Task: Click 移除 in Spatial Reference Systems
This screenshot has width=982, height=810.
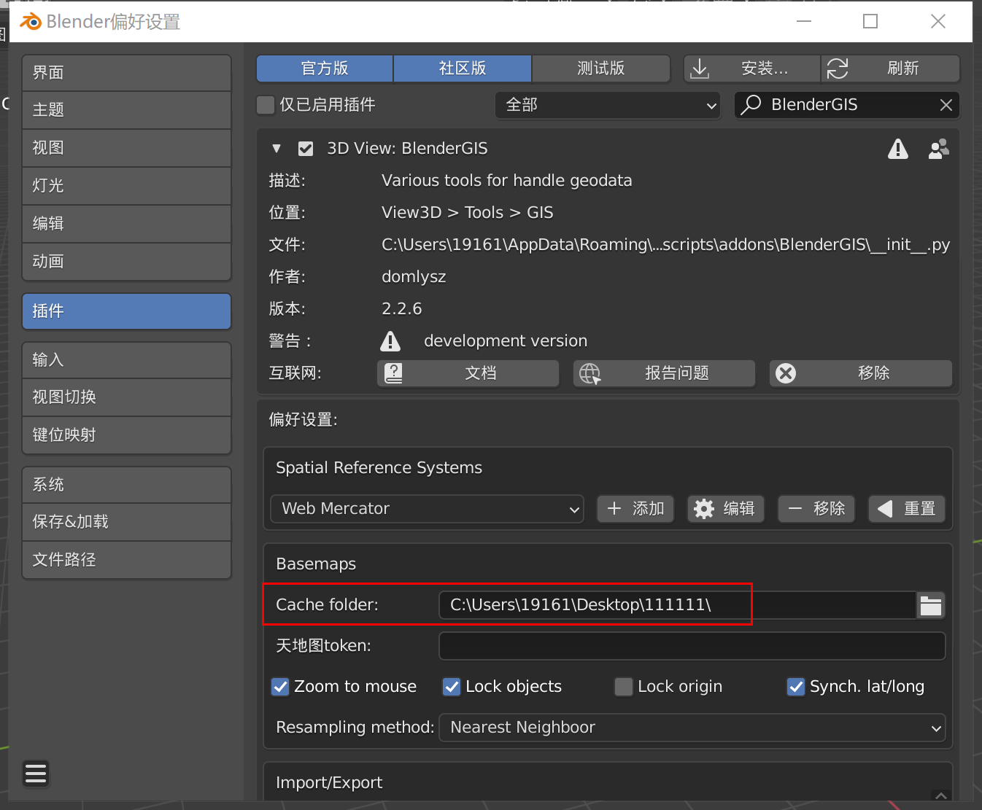Action: [816, 509]
